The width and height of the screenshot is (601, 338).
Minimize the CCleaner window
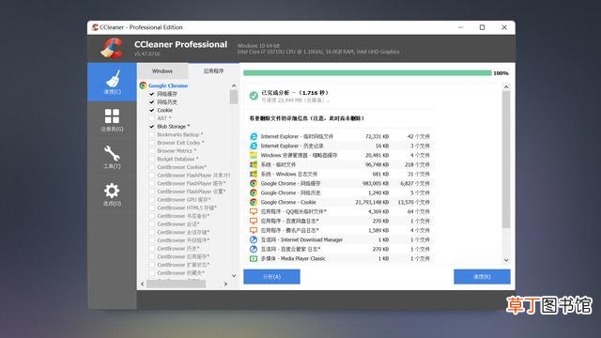(461, 27)
